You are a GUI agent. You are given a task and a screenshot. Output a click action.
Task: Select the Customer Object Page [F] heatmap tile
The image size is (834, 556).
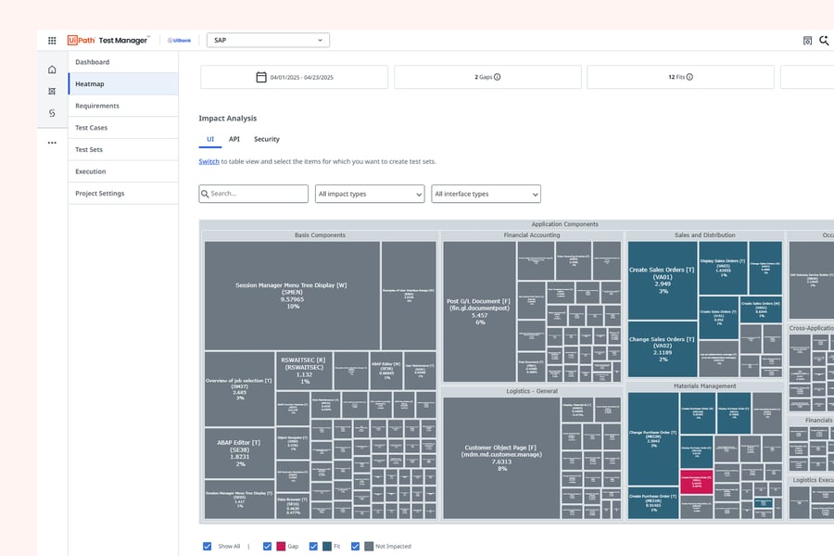[501, 458]
